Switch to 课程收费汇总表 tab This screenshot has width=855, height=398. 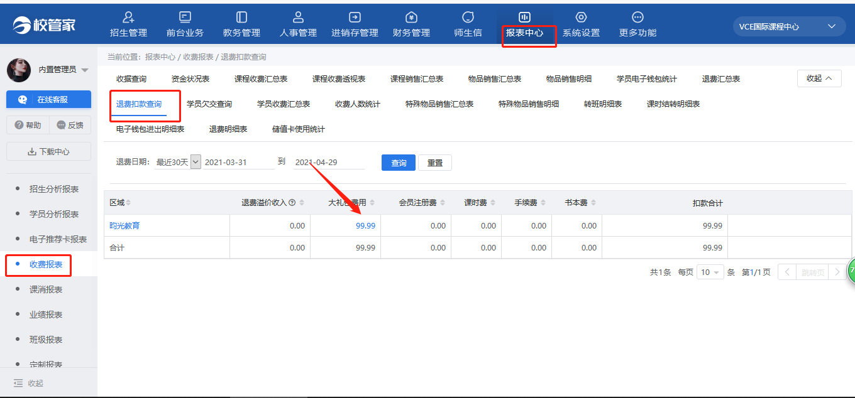[x=261, y=79]
